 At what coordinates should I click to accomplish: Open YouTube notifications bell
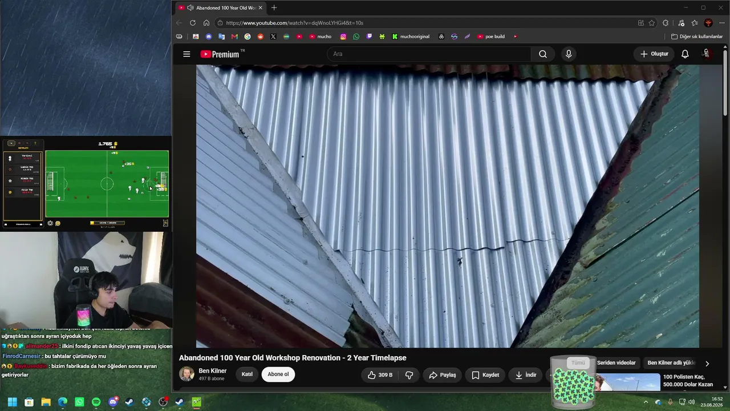(685, 54)
